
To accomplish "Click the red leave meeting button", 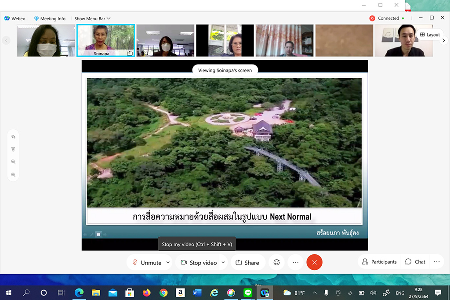I will click(314, 262).
